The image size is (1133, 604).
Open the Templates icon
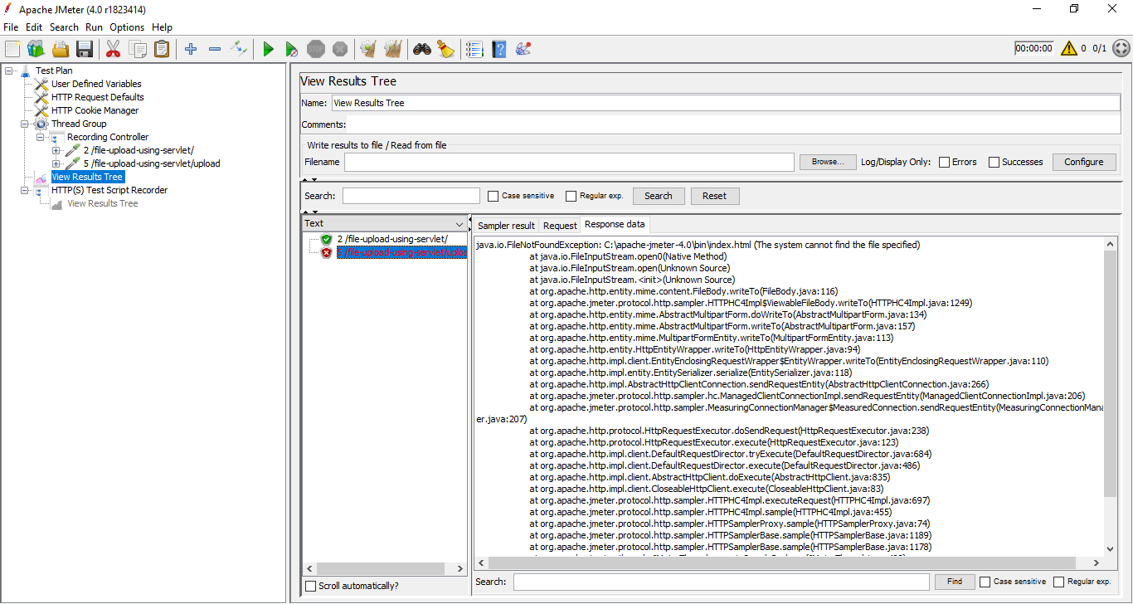[36, 49]
